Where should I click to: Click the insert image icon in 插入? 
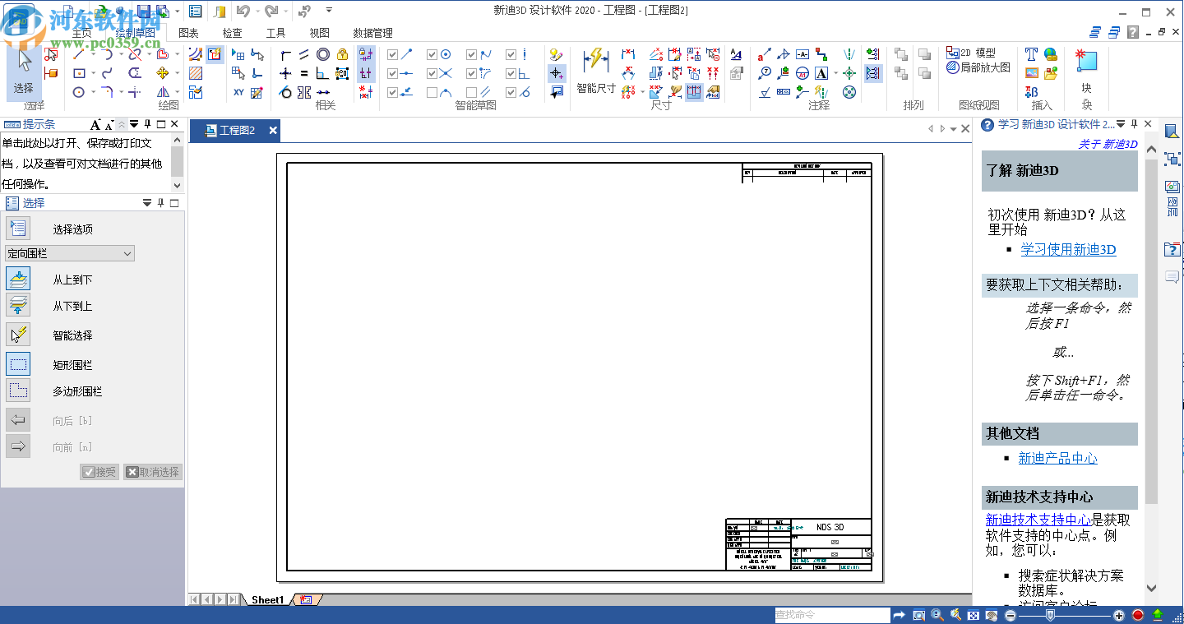tap(1031, 73)
